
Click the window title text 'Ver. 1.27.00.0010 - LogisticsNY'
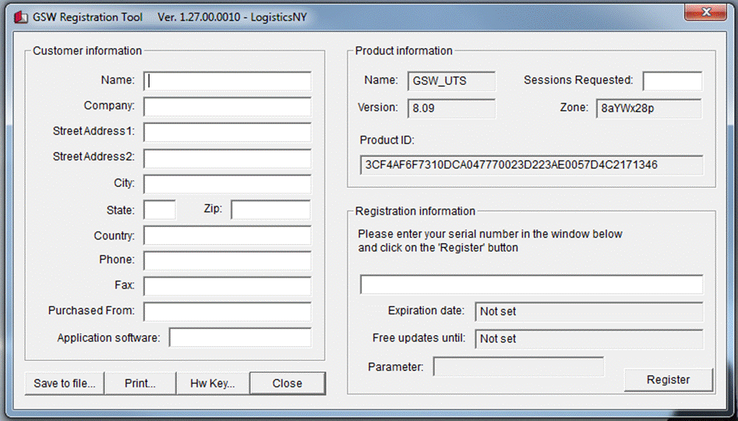point(232,17)
